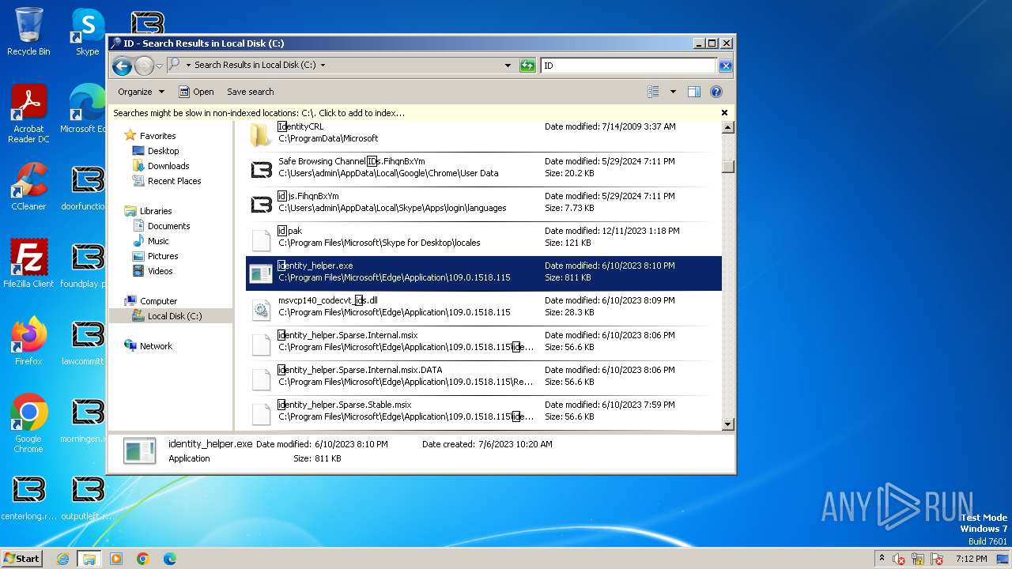Open Internet Explorer from taskbar

(62, 559)
